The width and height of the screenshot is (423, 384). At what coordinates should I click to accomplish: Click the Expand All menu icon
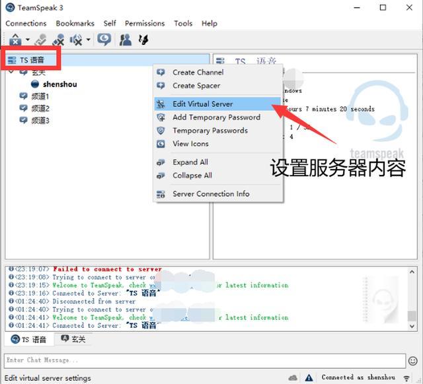161,162
